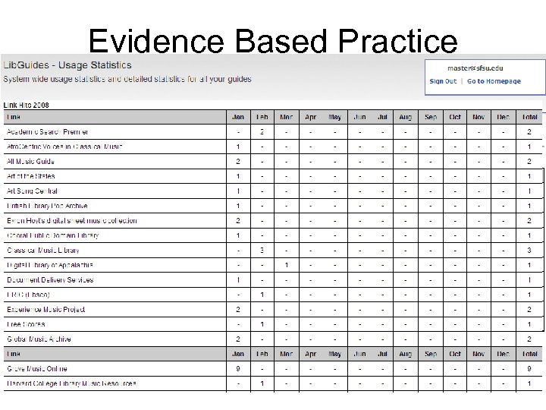
Task: Click the Experience Music Project row name
Action: (x=46, y=310)
